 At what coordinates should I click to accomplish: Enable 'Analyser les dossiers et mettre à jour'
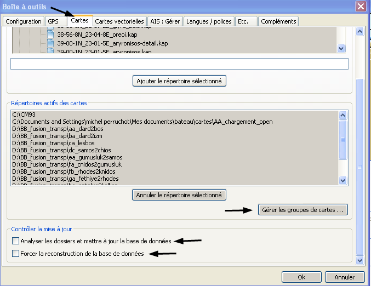(x=15, y=241)
